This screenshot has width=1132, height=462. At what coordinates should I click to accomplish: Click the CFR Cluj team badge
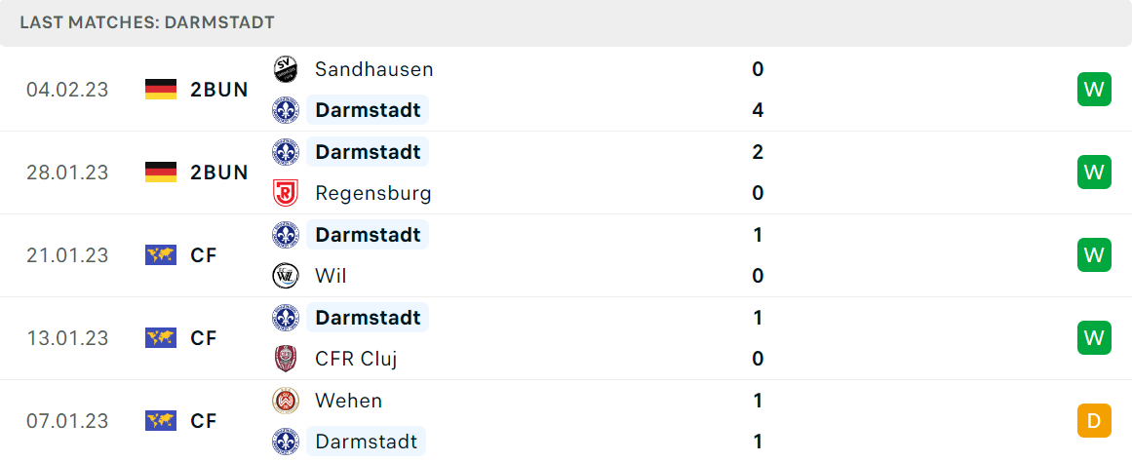click(x=285, y=359)
